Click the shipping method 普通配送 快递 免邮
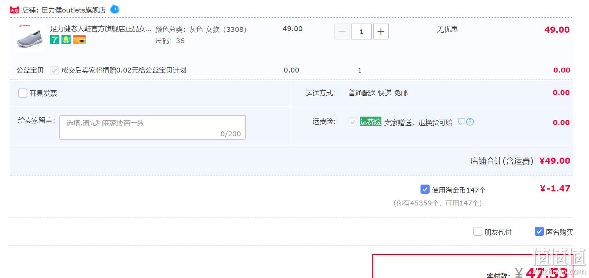Viewport: 589px width, 278px height. tap(378, 93)
